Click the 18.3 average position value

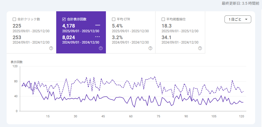[166, 26]
